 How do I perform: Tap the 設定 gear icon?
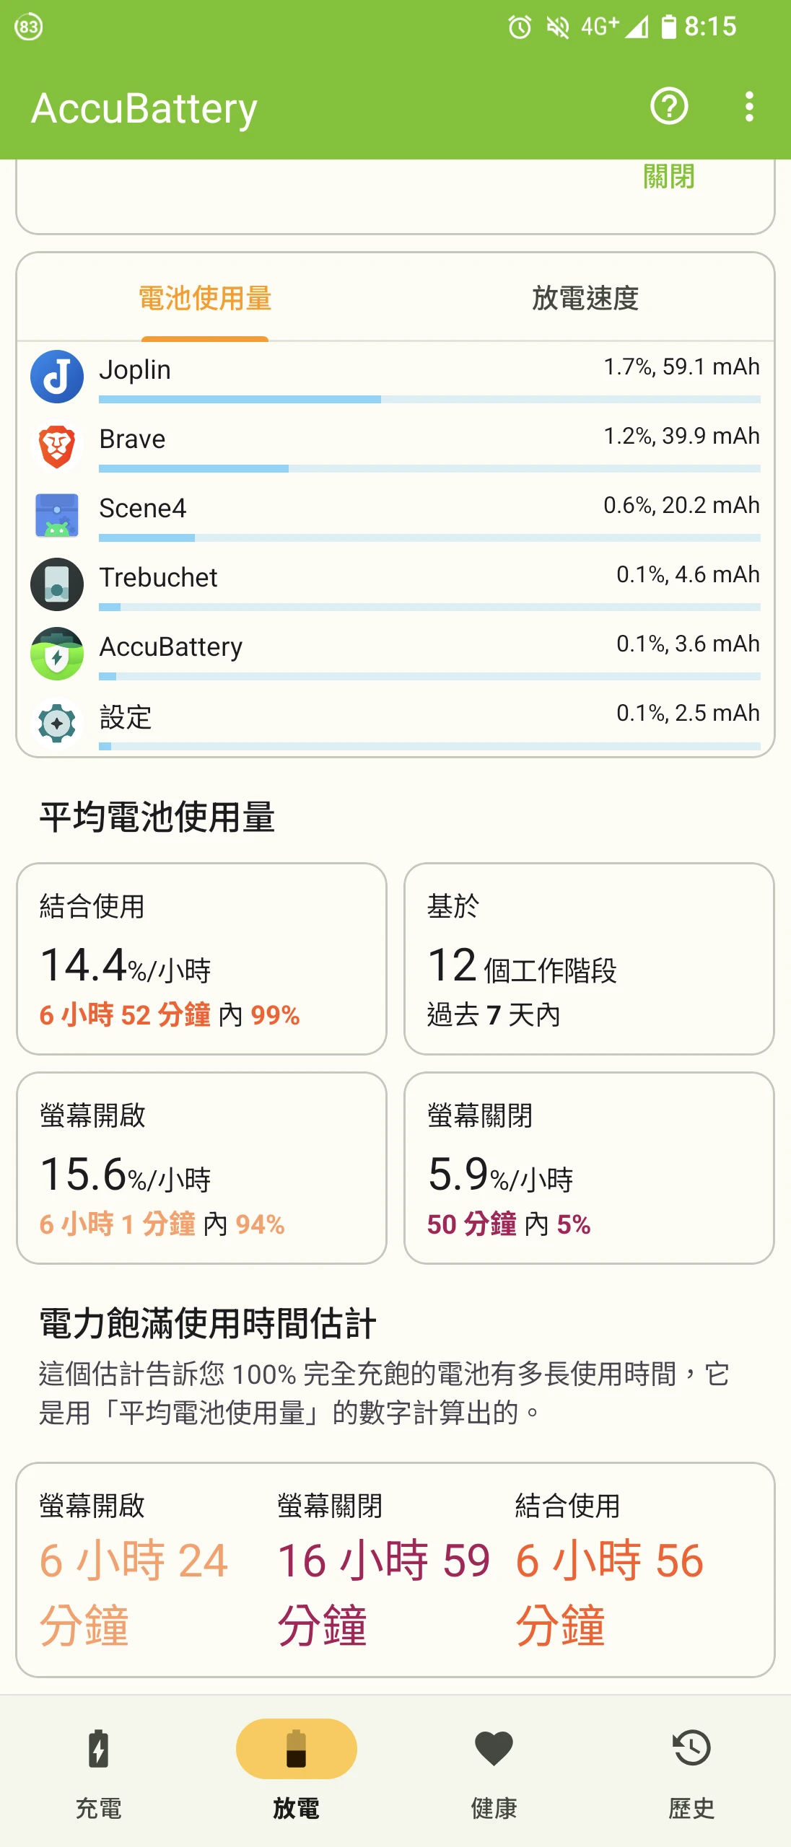tap(57, 723)
